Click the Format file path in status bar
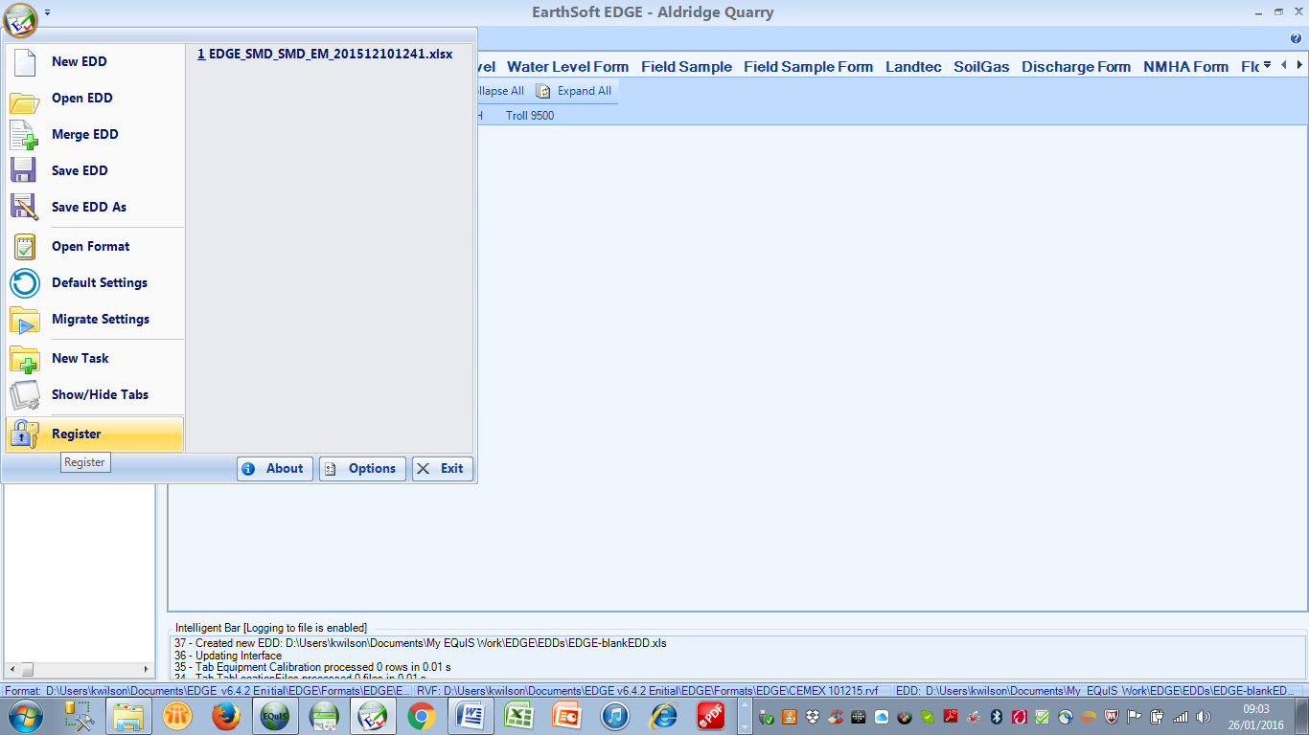This screenshot has width=1309, height=735. (208, 690)
